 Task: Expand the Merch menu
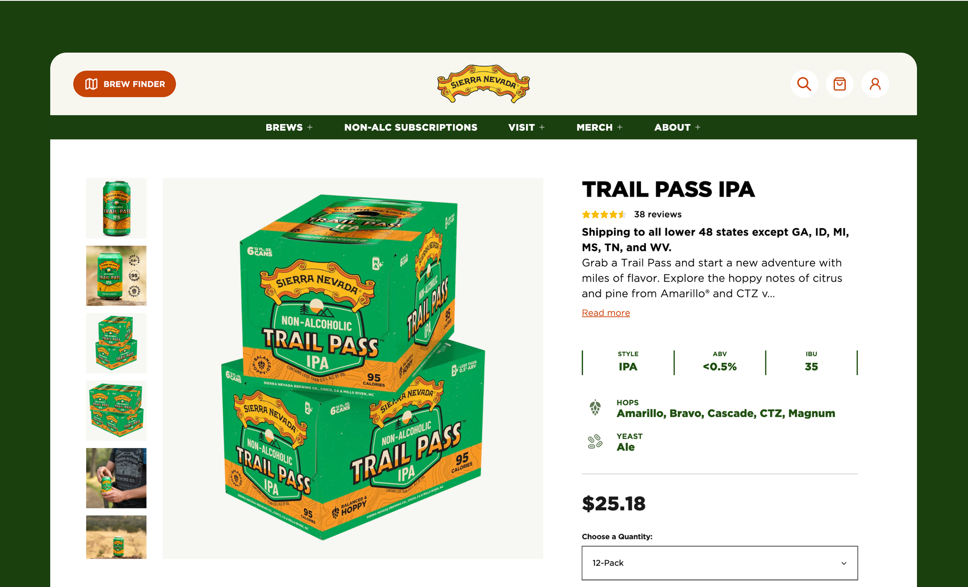coord(599,127)
